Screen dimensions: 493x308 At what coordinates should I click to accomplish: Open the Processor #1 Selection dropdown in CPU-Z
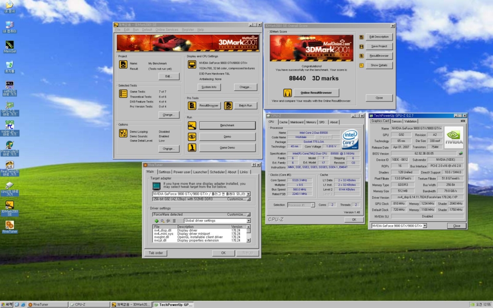[x=312, y=205]
